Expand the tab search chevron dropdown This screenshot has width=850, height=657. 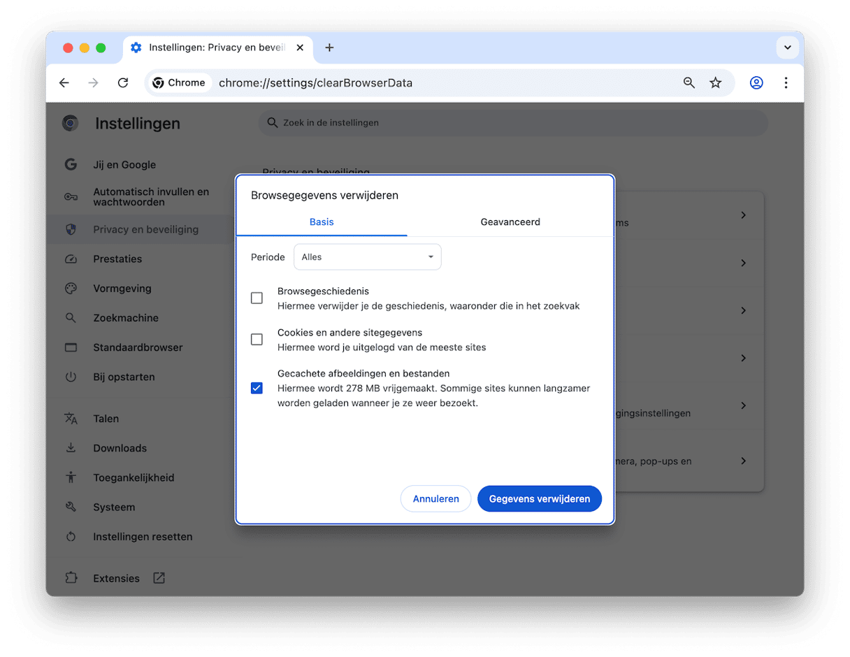point(787,48)
